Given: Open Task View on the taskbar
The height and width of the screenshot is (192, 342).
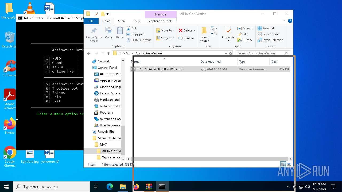Looking at the screenshot, I should point(96,187).
